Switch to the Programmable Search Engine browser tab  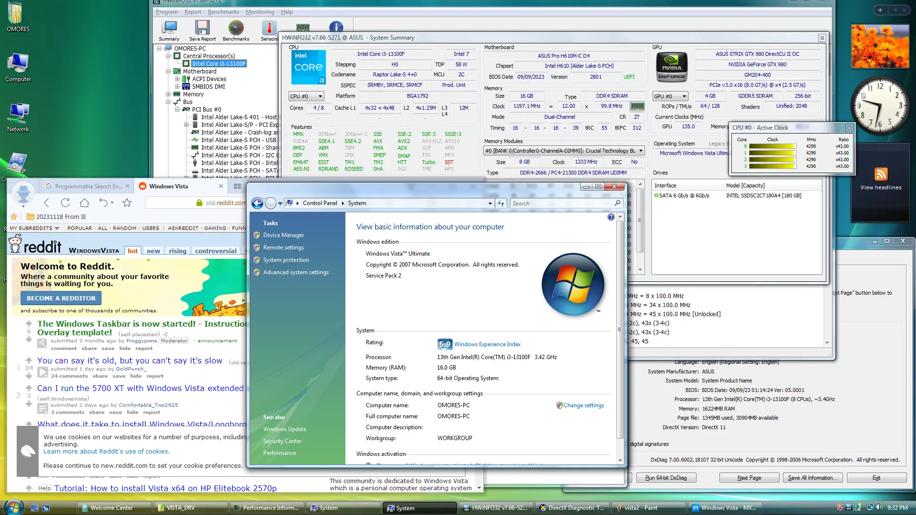(88, 186)
